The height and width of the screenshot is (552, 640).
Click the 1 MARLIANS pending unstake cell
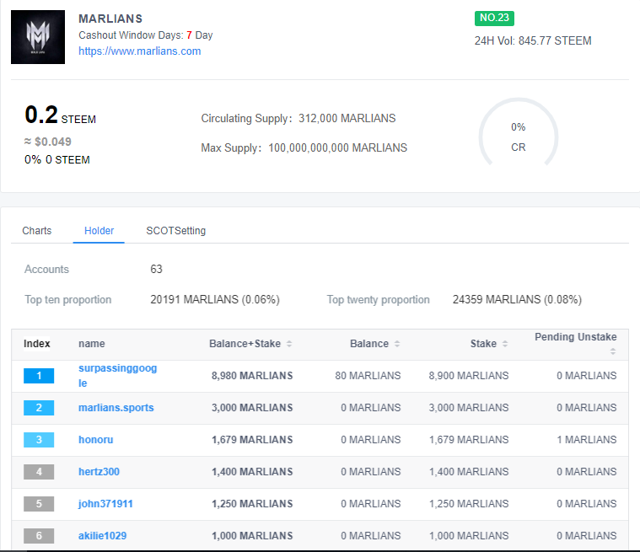tap(587, 440)
